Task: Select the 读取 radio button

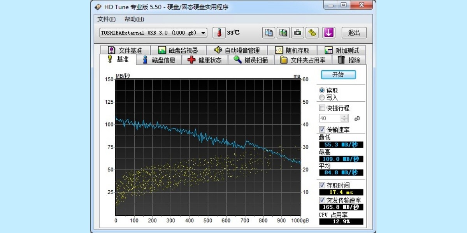Action: click(x=322, y=90)
